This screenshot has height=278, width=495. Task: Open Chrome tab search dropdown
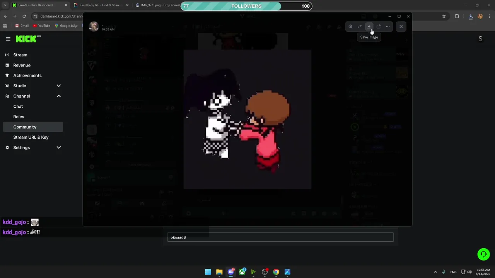pos(5,5)
